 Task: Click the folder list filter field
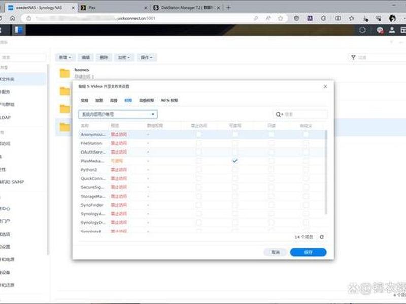point(378,57)
